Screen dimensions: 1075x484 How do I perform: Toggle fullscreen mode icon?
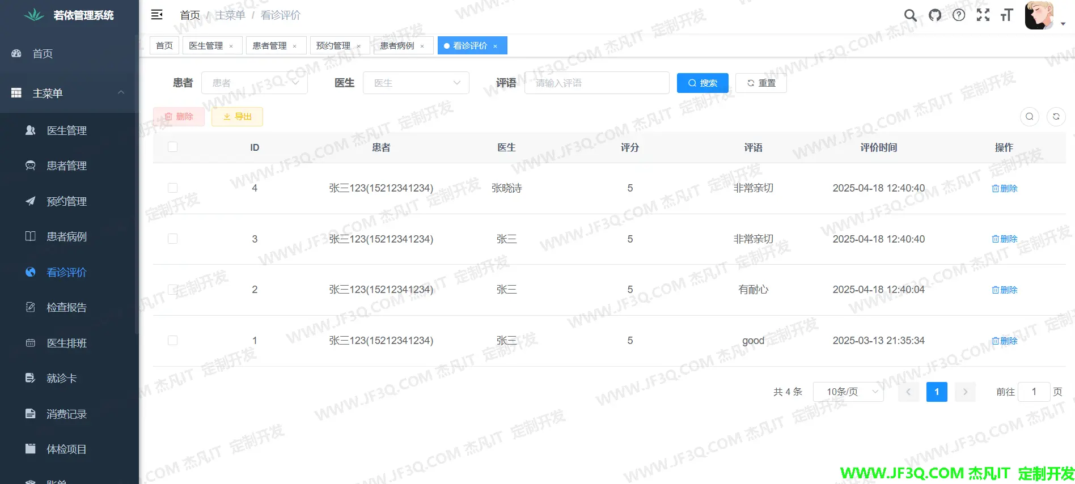(x=983, y=15)
